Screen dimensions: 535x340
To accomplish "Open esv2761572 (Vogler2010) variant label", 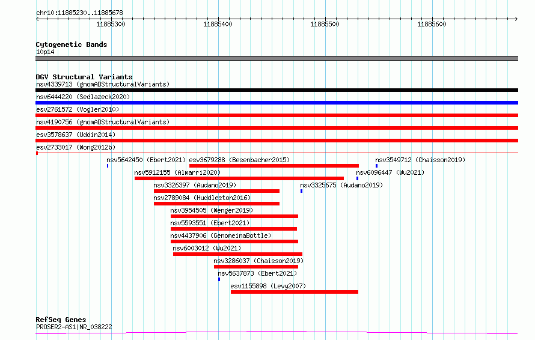I will click(78, 109).
